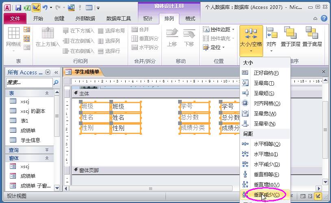Switch to form view via status bar icon
The image size is (331, 203).
[x=303, y=196]
